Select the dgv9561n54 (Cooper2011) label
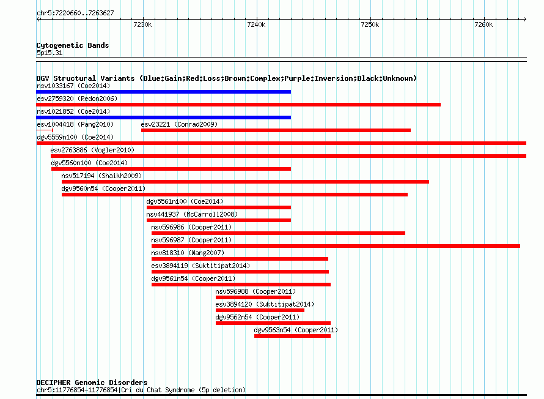This screenshot has height=399, width=544. pyautogui.click(x=193, y=278)
